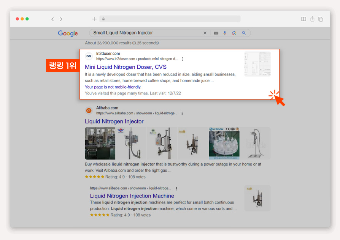
Task: Open the Liquid Nitrogen Injector link
Action: coord(114,121)
